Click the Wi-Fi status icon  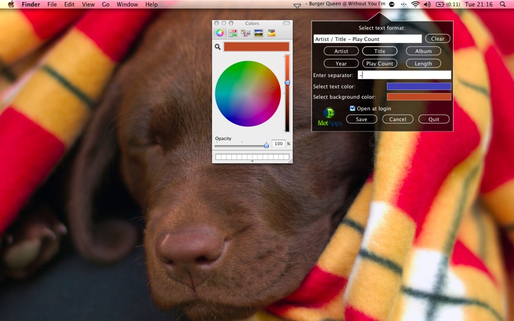pos(415,4)
